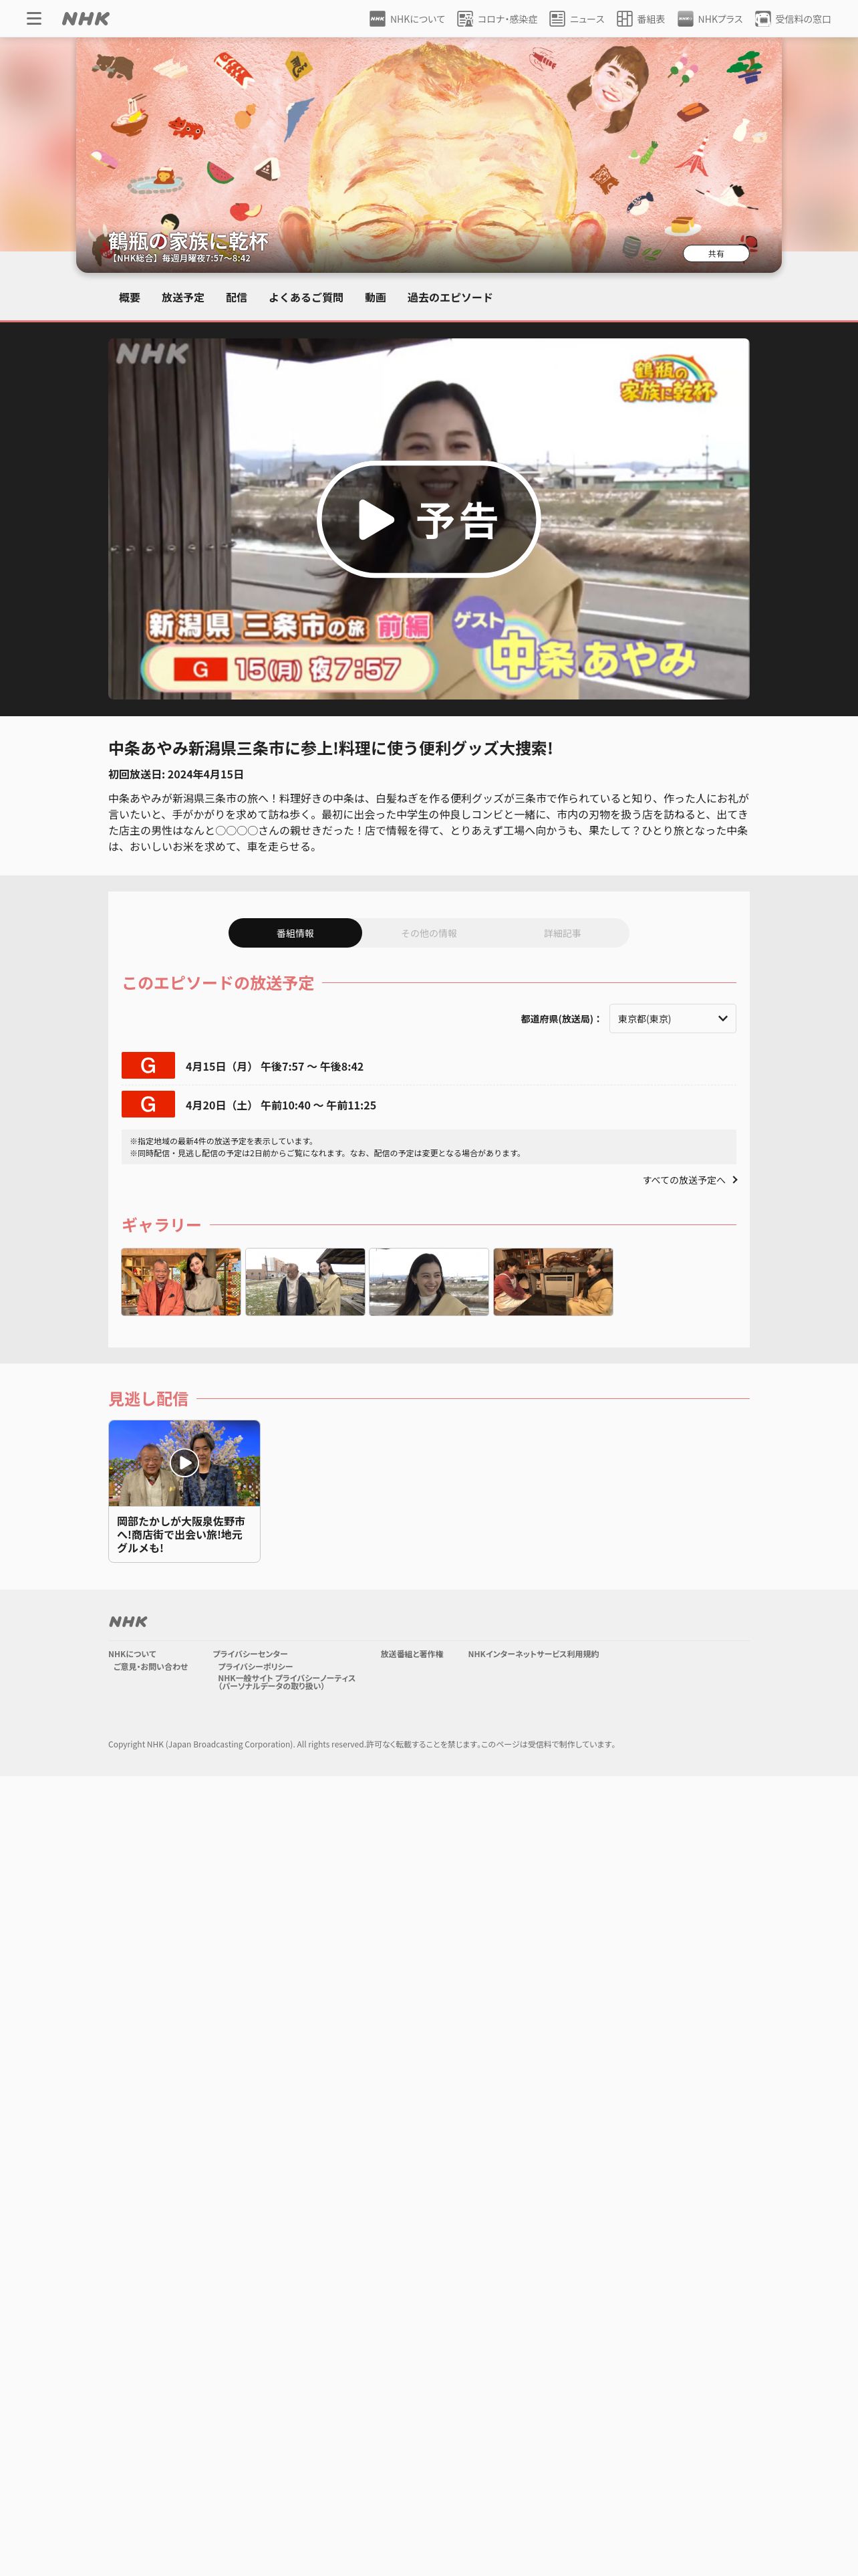Viewport: 858px width, 2576px height.
Task: Select the 過去のエピソード nav tab
Action: (x=450, y=298)
